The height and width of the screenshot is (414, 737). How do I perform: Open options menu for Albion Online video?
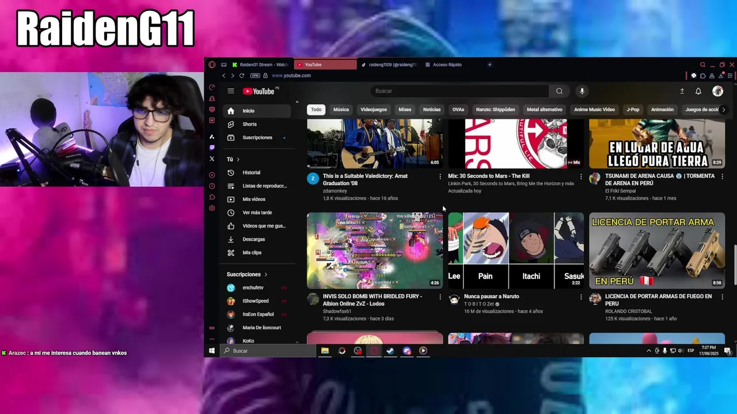click(440, 297)
